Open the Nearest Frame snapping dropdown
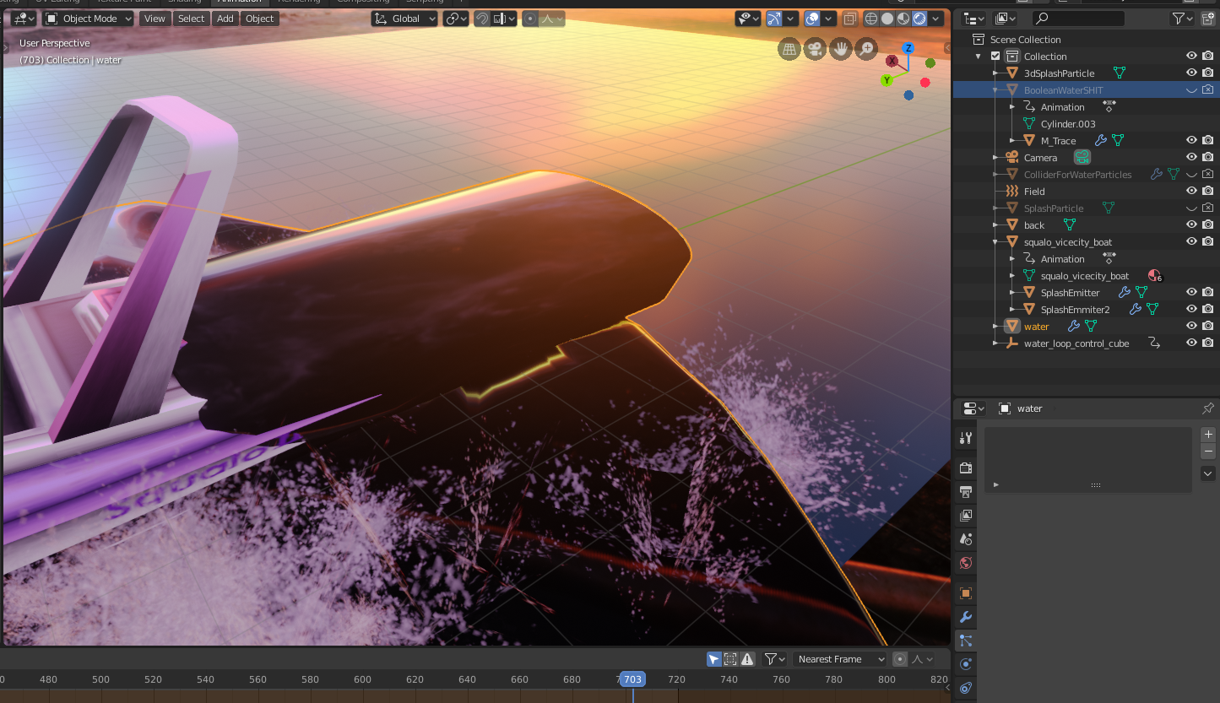Screen dimensions: 1220x703 click(840, 659)
